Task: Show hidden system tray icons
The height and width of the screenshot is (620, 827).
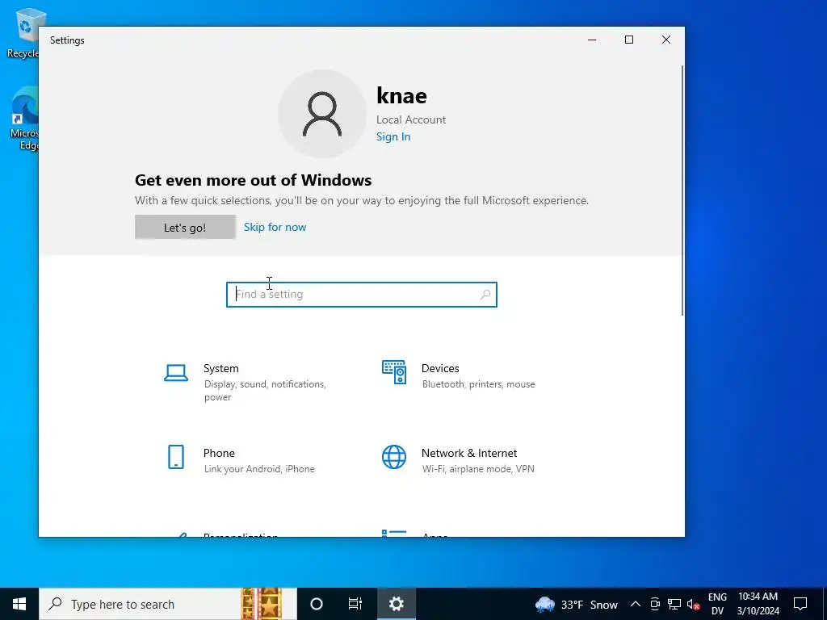Action: point(636,604)
